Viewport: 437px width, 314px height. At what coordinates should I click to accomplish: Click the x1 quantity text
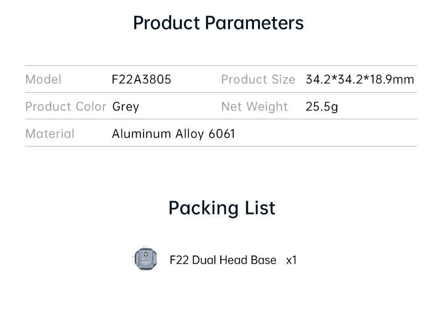click(292, 260)
